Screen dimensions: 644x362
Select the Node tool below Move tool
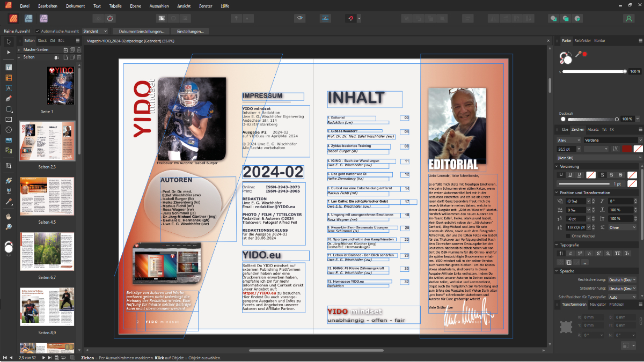9,53
